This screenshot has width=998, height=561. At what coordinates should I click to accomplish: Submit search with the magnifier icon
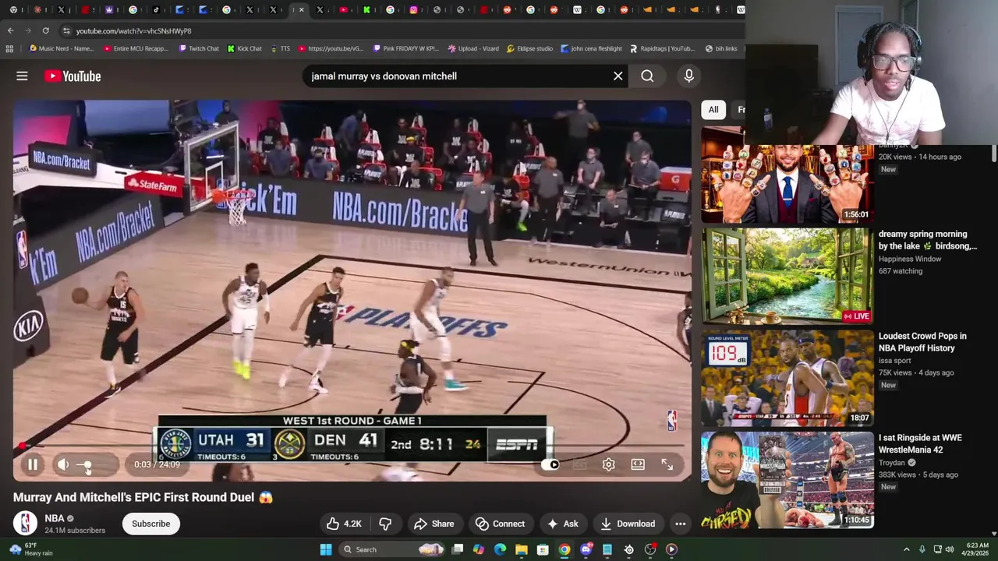[647, 76]
